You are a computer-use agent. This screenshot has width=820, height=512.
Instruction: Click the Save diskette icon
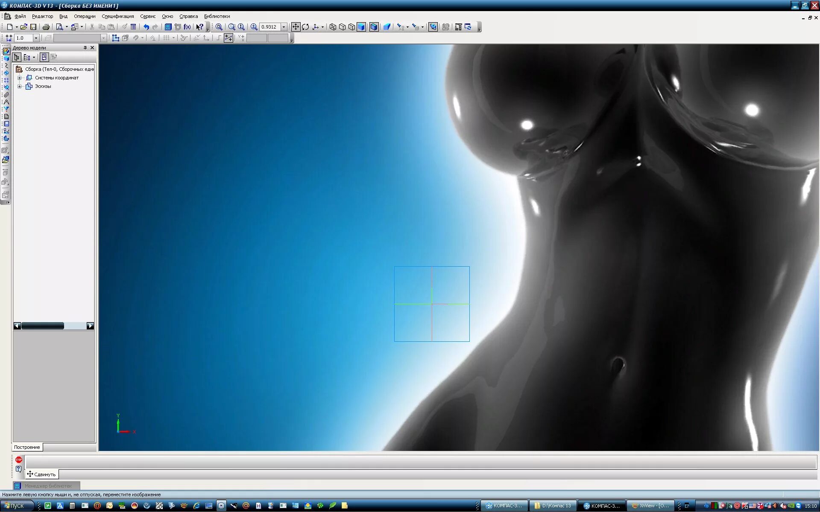pyautogui.click(x=33, y=27)
